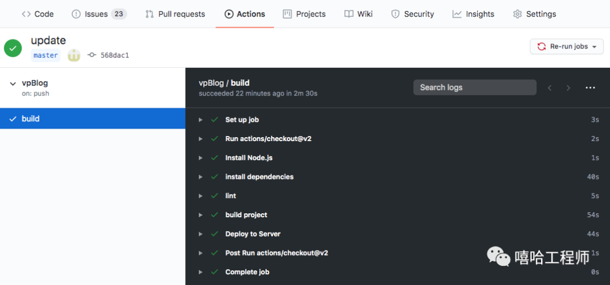Viewport: 610px width, 285px height.
Task: Open the master branch label
Action: [x=46, y=55]
